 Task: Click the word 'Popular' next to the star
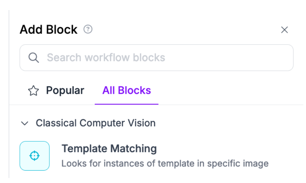65,90
